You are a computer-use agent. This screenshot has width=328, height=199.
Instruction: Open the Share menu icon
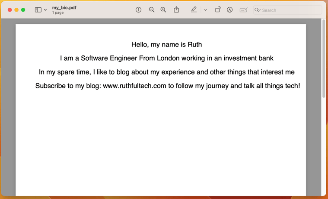[x=176, y=9]
